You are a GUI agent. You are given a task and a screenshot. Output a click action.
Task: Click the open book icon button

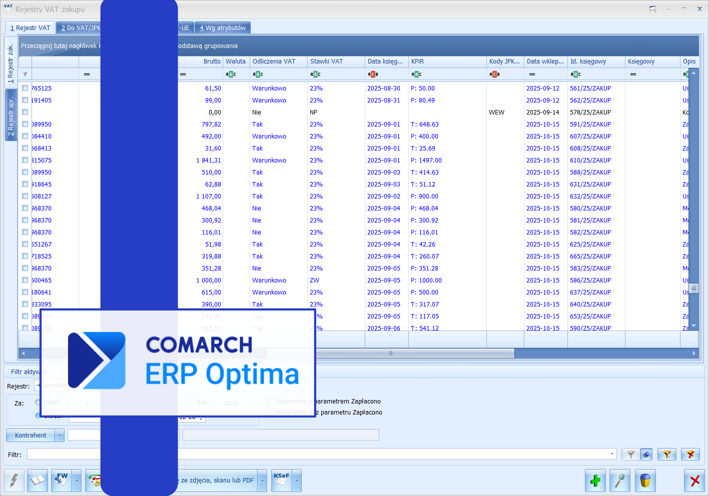(x=38, y=481)
